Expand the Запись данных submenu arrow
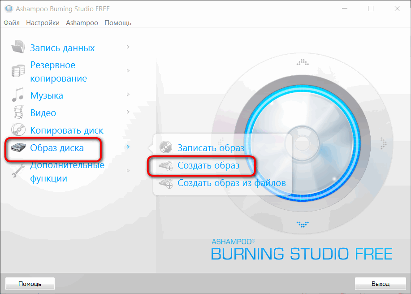411x294 pixels. pyautogui.click(x=128, y=47)
